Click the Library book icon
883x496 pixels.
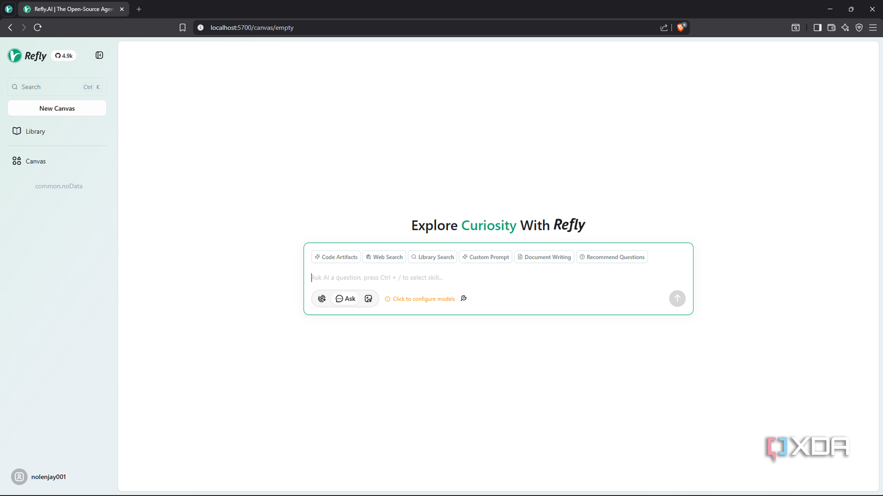coord(17,131)
